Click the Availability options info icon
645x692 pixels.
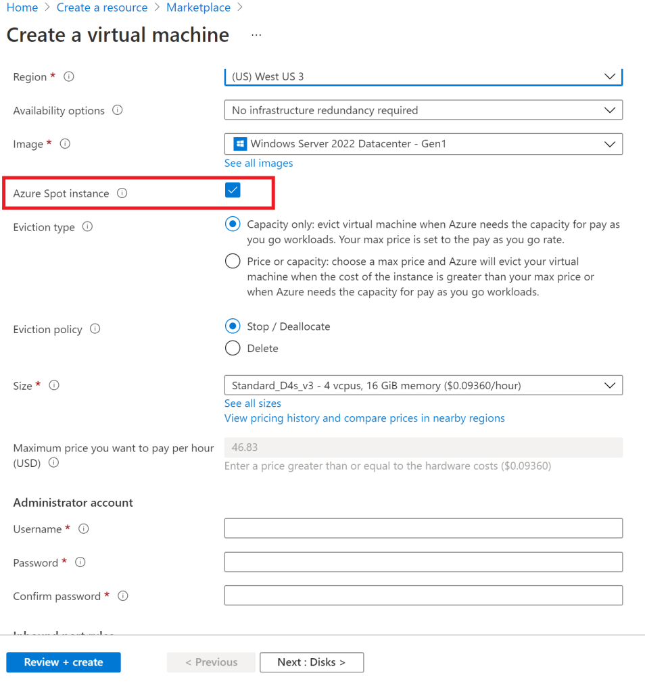(x=118, y=110)
